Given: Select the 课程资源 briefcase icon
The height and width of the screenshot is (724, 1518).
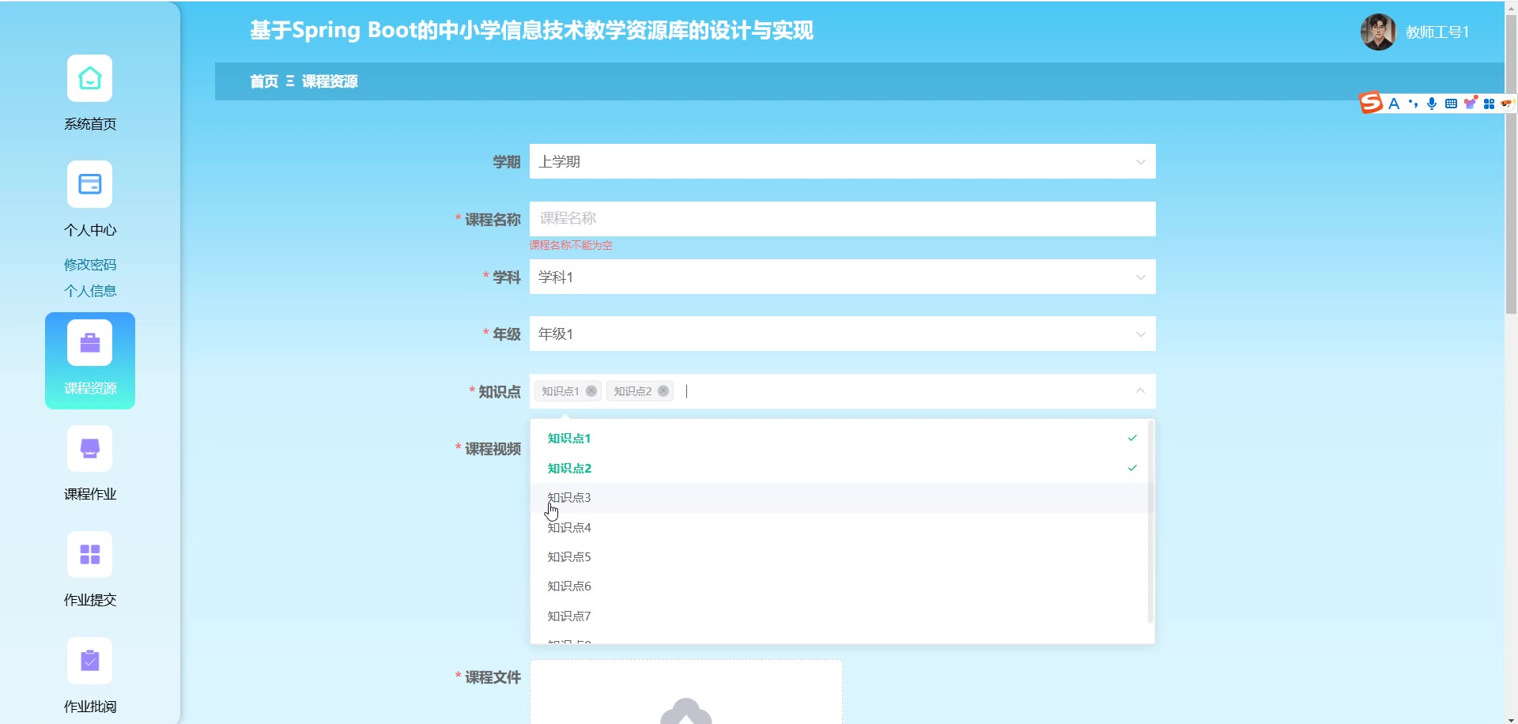Looking at the screenshot, I should 89,342.
